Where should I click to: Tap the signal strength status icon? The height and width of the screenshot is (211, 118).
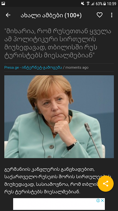(x=93, y=4)
